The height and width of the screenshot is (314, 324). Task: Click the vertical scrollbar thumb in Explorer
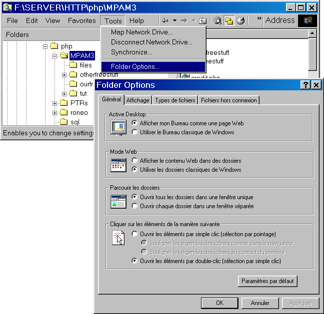pos(312,54)
